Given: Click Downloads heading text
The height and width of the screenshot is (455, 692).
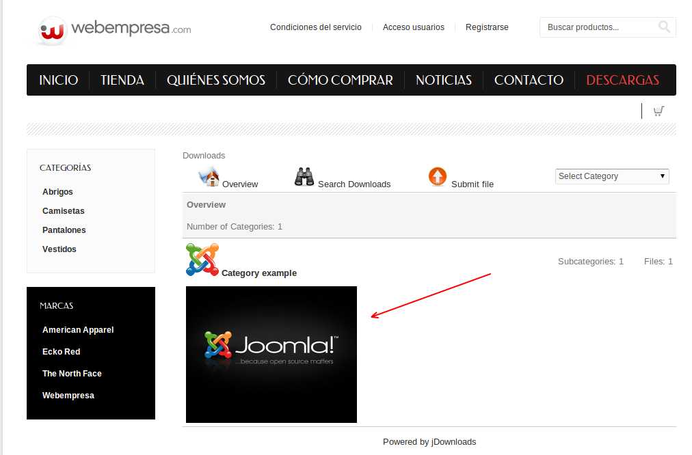Looking at the screenshot, I should click(204, 156).
